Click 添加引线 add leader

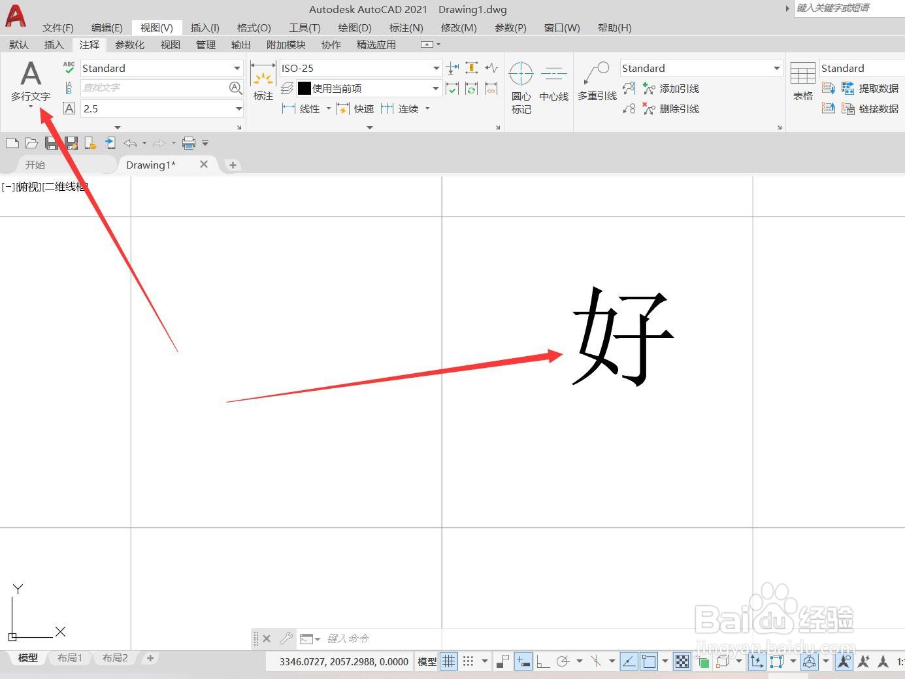[671, 88]
